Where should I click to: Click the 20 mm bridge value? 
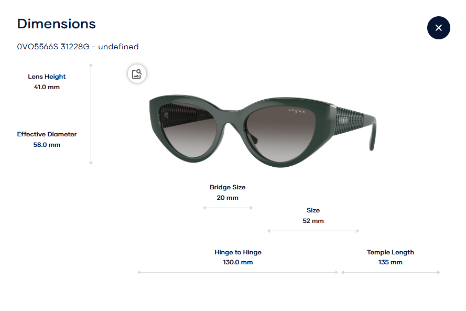pyautogui.click(x=227, y=198)
